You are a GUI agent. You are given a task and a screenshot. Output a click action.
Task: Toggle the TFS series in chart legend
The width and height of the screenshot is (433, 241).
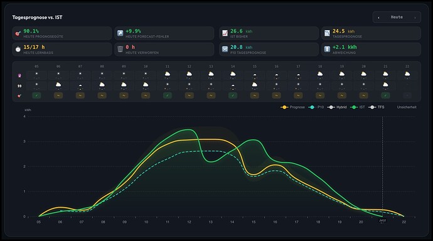click(377, 107)
